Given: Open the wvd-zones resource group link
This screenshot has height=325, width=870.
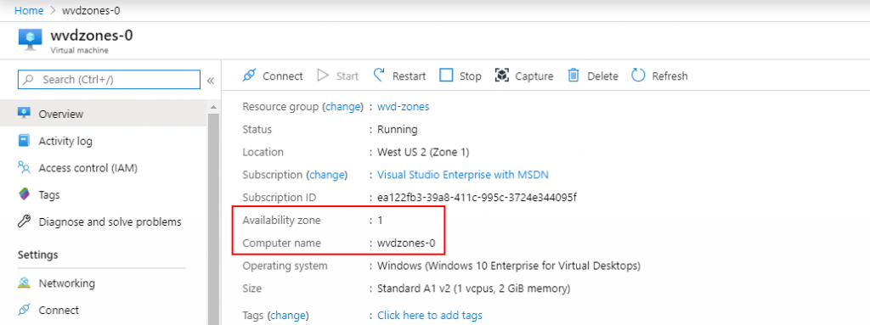Looking at the screenshot, I should click(404, 106).
